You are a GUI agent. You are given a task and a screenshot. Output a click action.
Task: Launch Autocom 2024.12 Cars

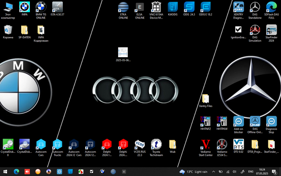(74, 148)
